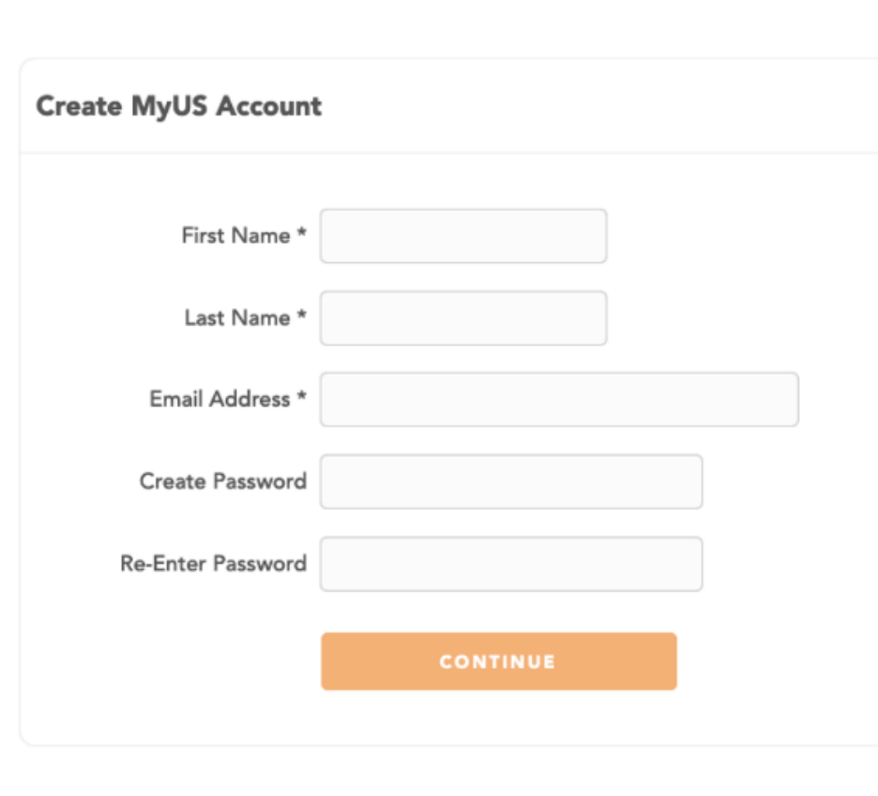
Task: Click the required asterisk beside Last Name
Action: [302, 316]
